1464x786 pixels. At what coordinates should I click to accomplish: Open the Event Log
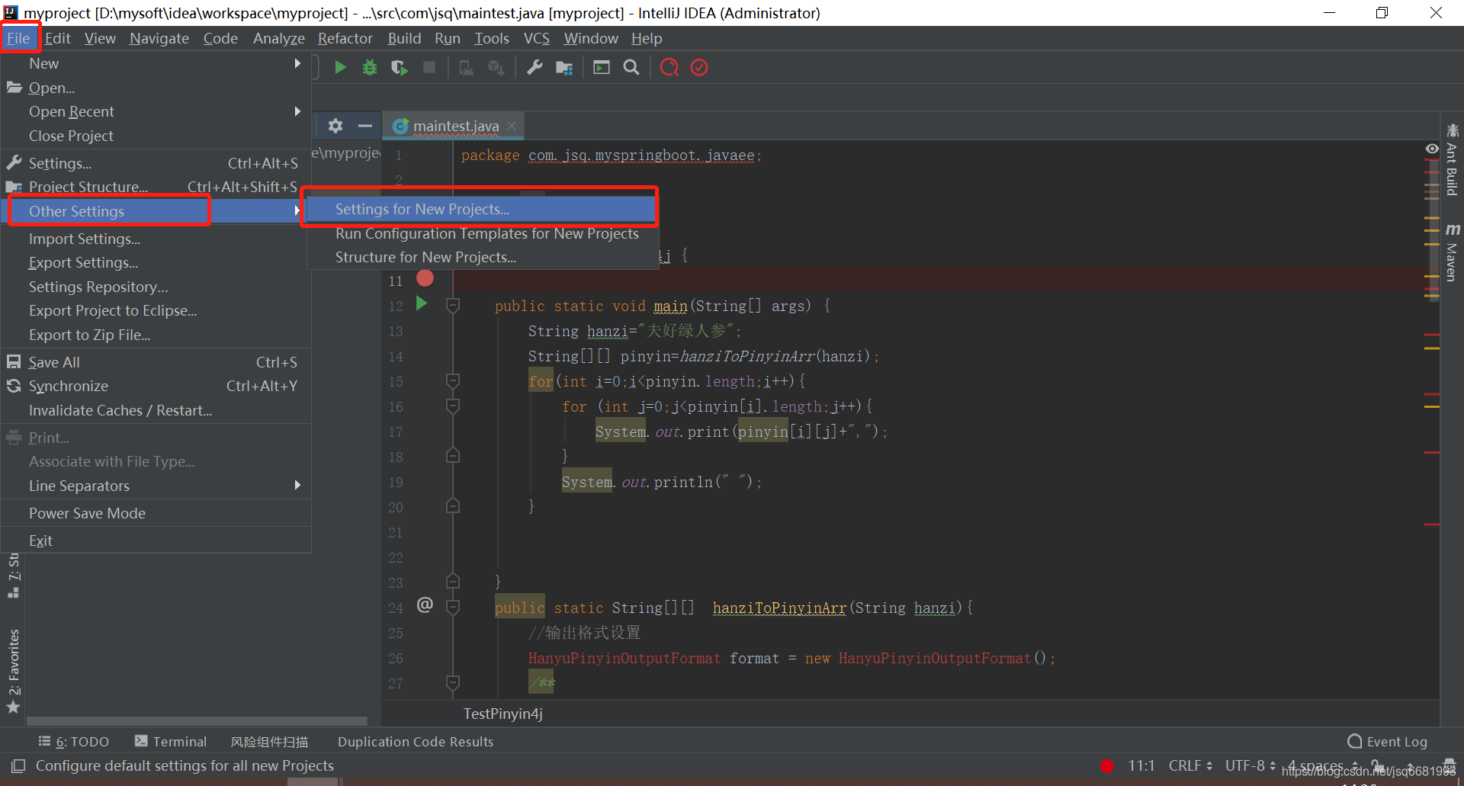click(x=1387, y=742)
